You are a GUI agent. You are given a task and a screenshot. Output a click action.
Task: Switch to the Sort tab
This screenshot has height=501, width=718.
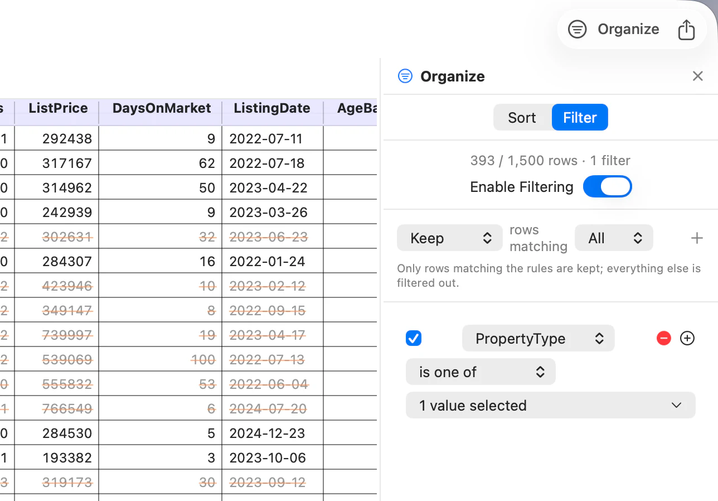tap(522, 118)
